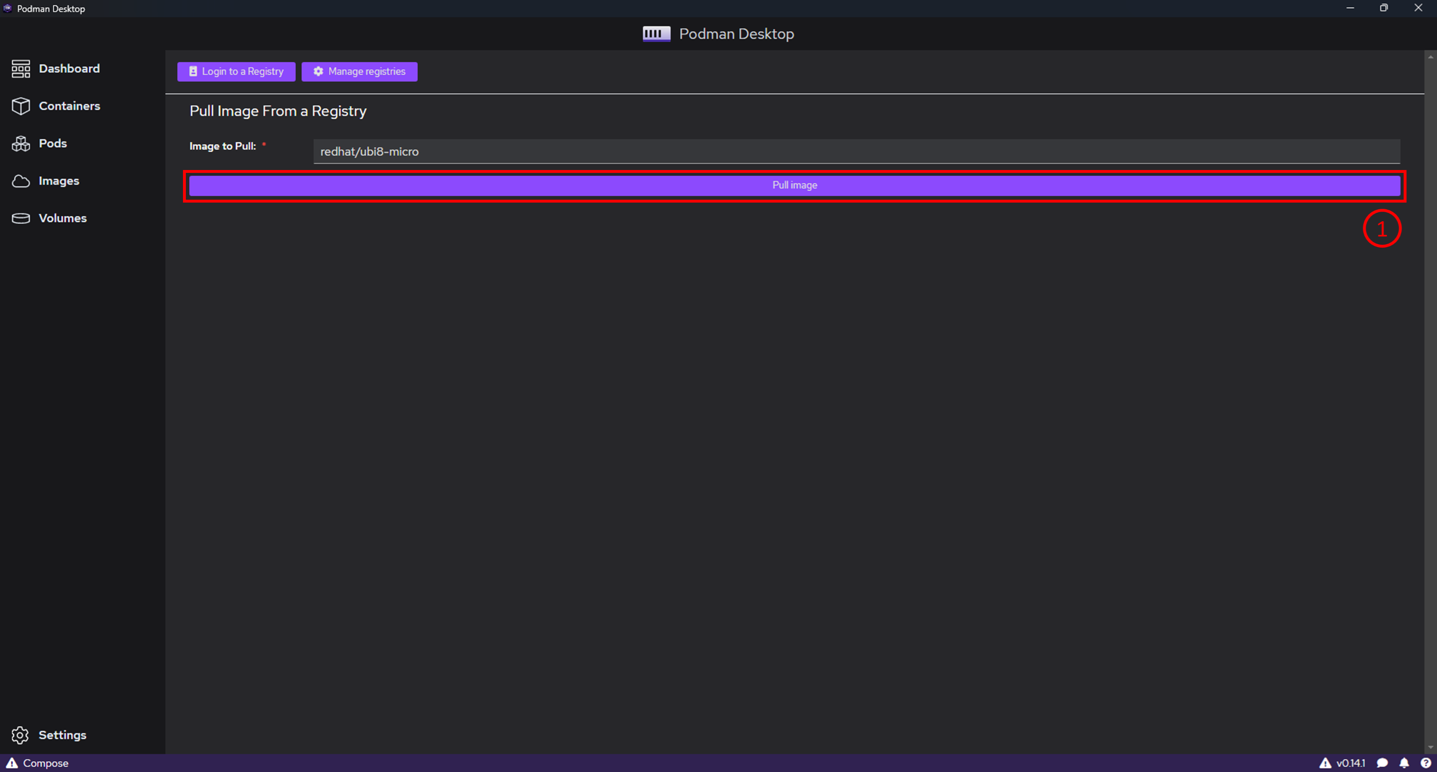This screenshot has width=1437, height=772.
Task: Click the help question mark icon
Action: (x=1426, y=763)
